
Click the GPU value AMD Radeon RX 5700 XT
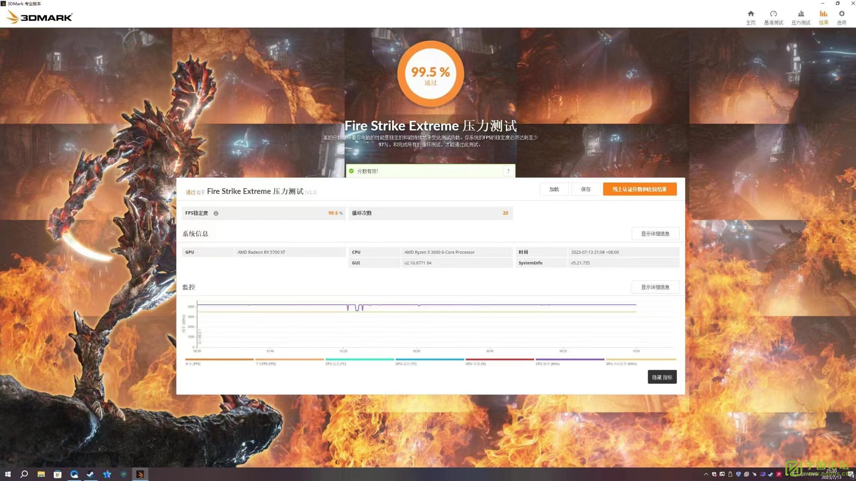click(x=261, y=252)
